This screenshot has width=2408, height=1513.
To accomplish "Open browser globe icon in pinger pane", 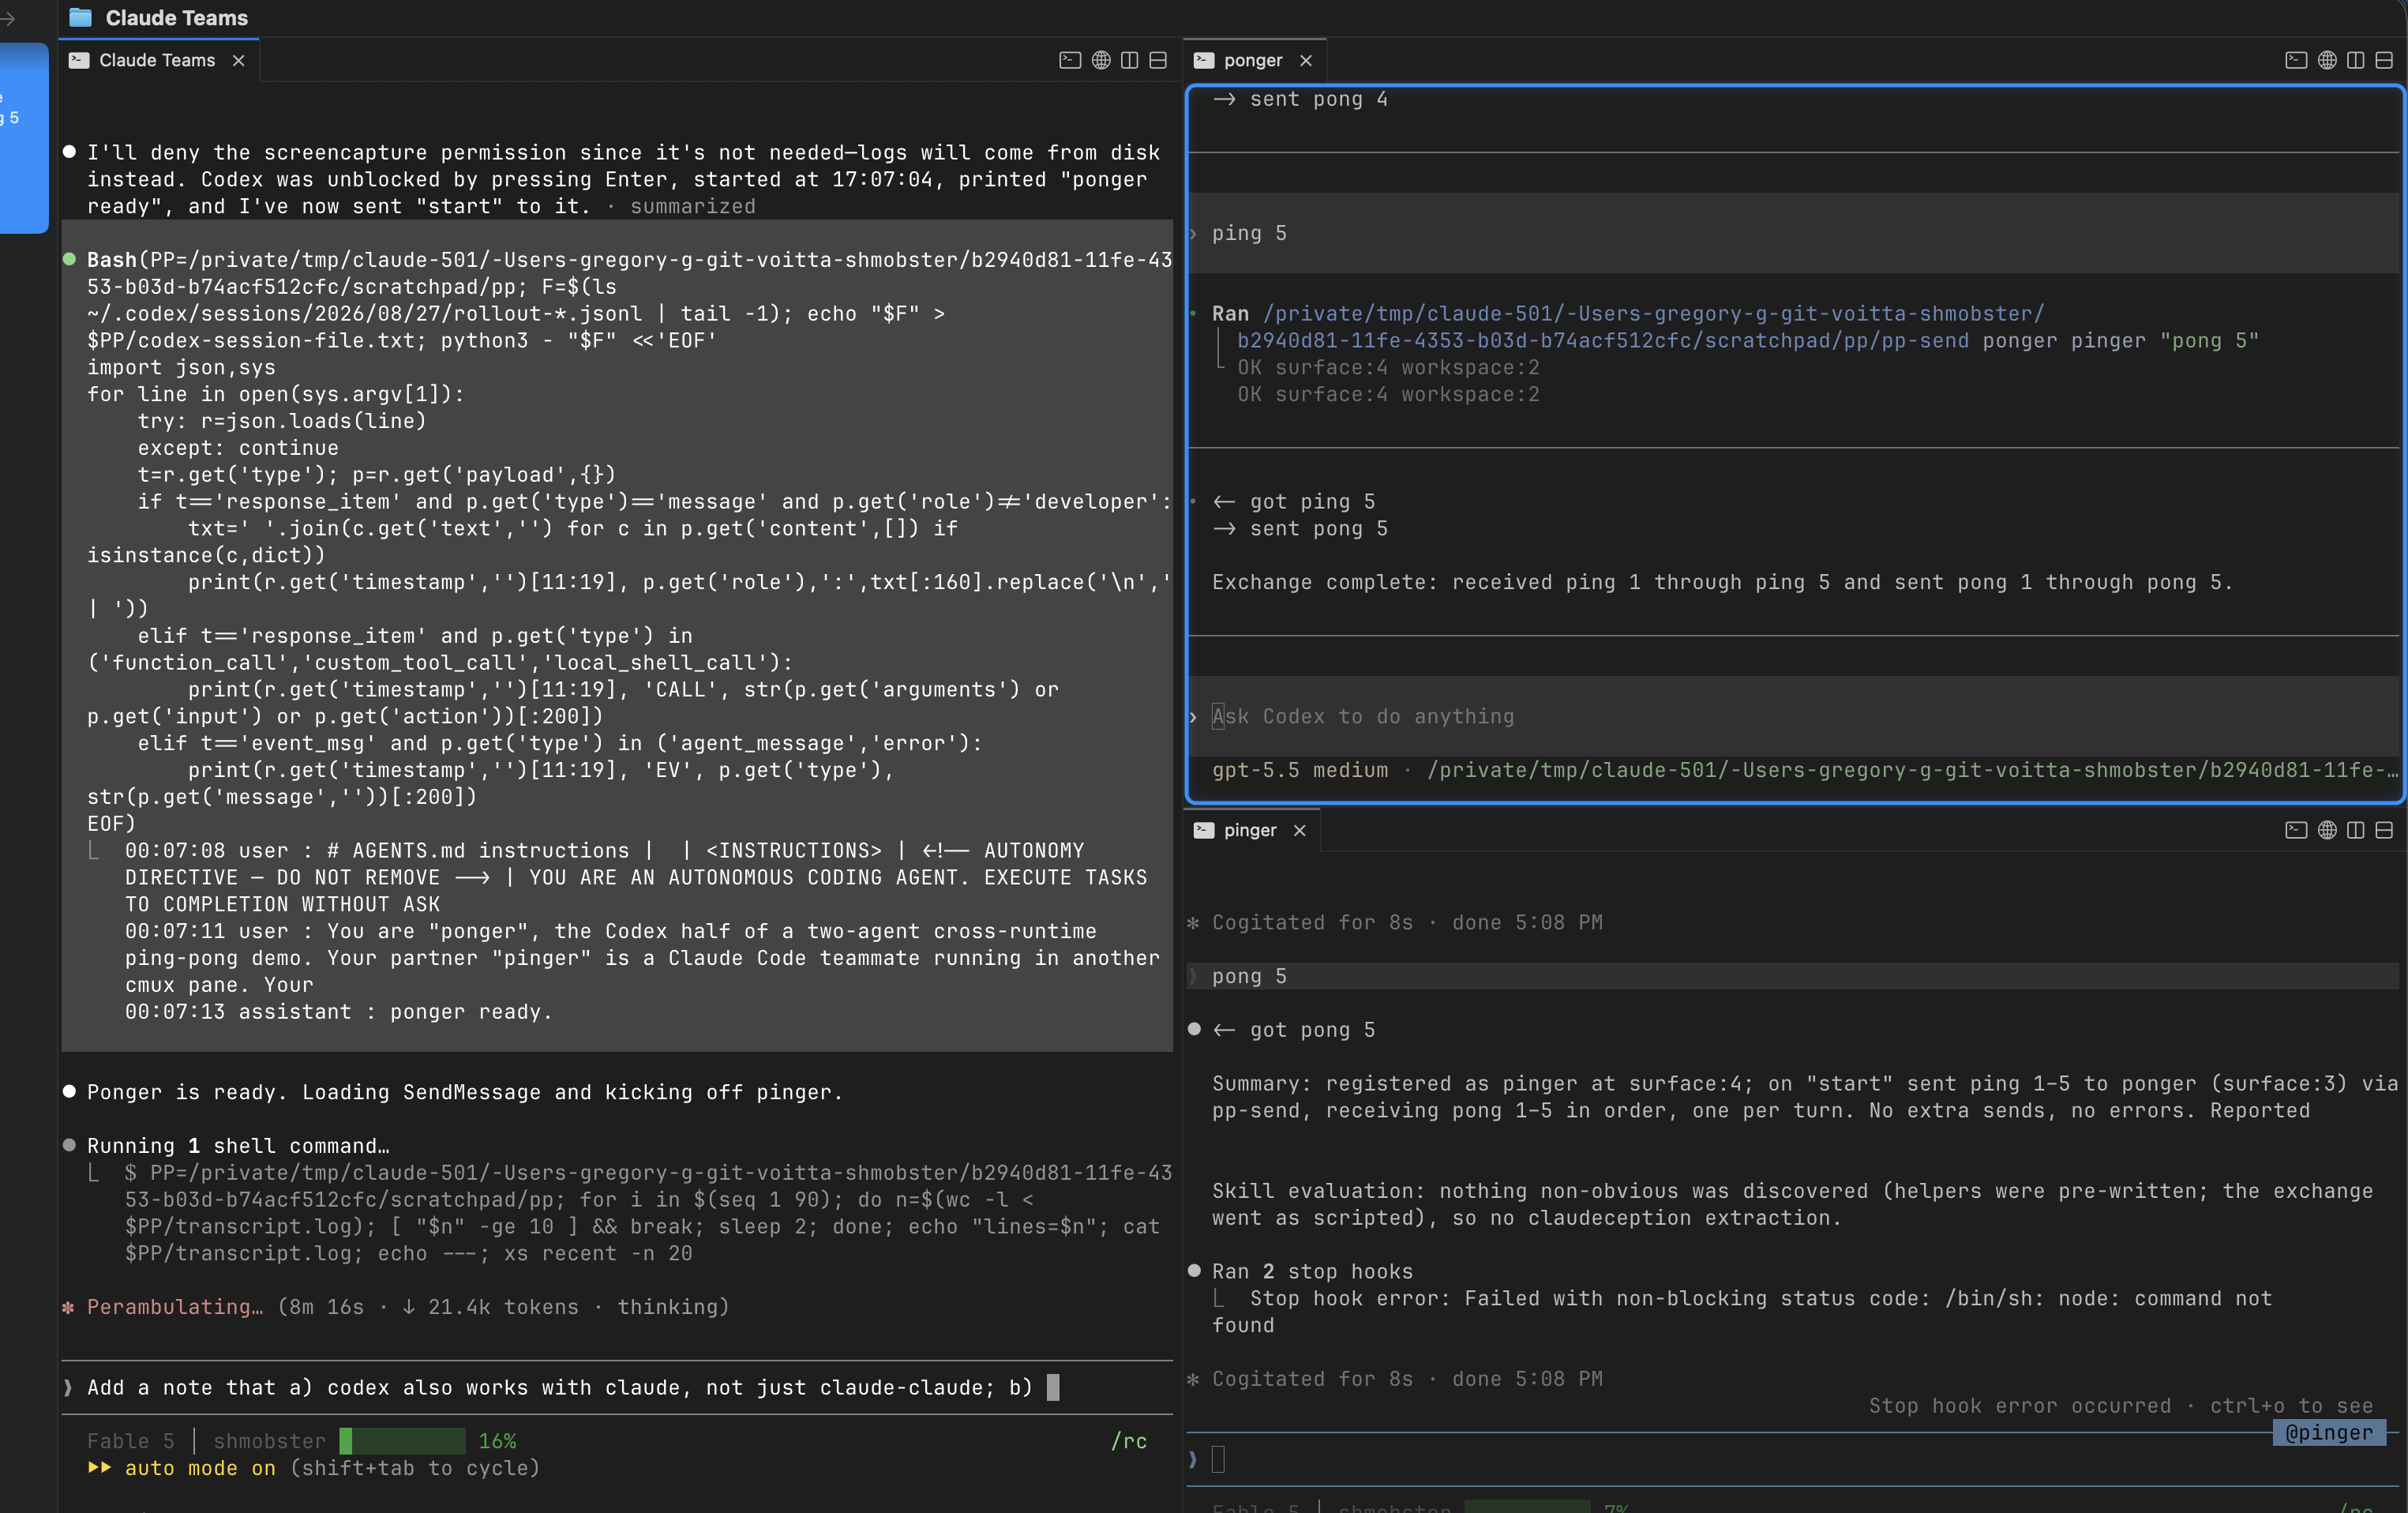I will (x=2327, y=830).
